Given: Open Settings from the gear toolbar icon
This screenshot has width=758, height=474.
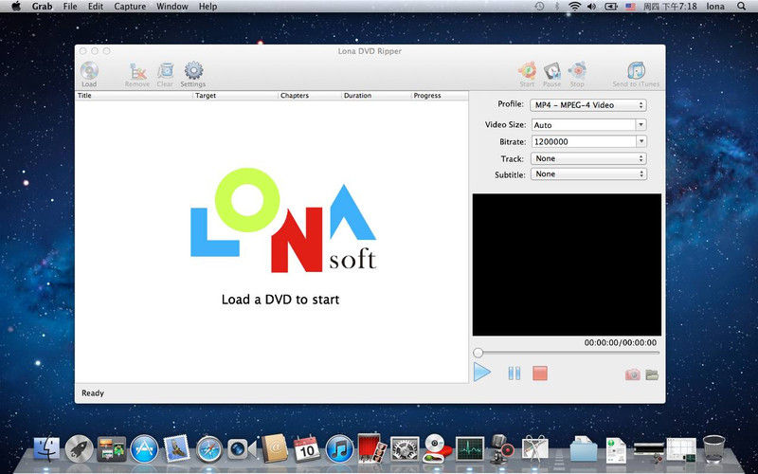Looking at the screenshot, I should (194, 70).
